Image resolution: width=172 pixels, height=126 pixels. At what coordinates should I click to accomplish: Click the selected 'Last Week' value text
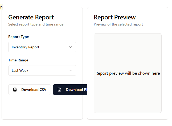[20, 70]
